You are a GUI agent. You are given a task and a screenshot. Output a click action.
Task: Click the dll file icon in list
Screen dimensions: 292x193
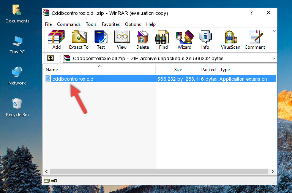pos(48,78)
